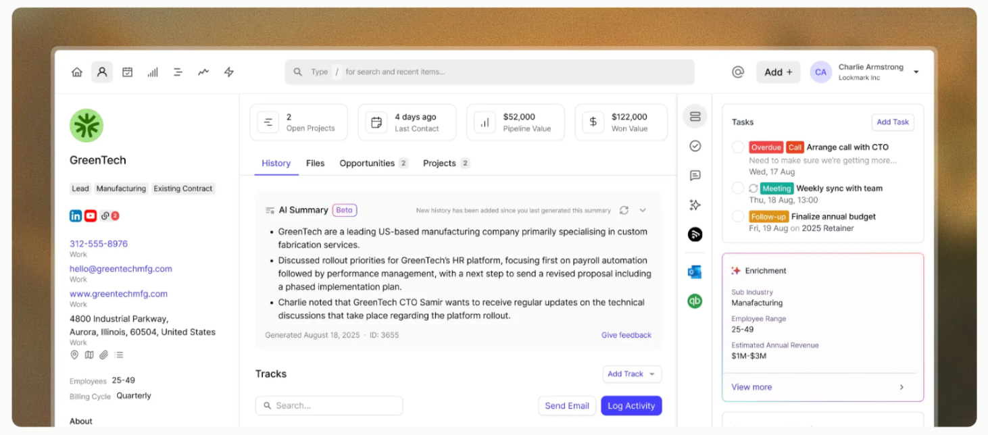The width and height of the screenshot is (988, 435).
Task: Mark Arrange call with CTO complete
Action: click(x=738, y=147)
